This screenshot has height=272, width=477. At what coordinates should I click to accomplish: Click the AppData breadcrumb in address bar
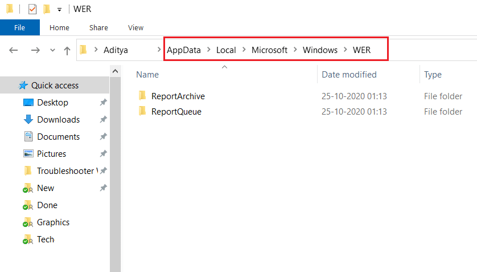pos(184,50)
